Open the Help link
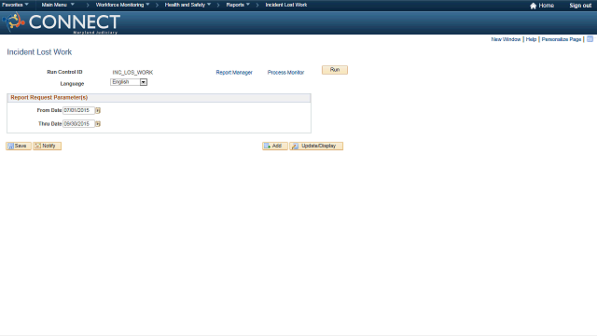 point(531,39)
